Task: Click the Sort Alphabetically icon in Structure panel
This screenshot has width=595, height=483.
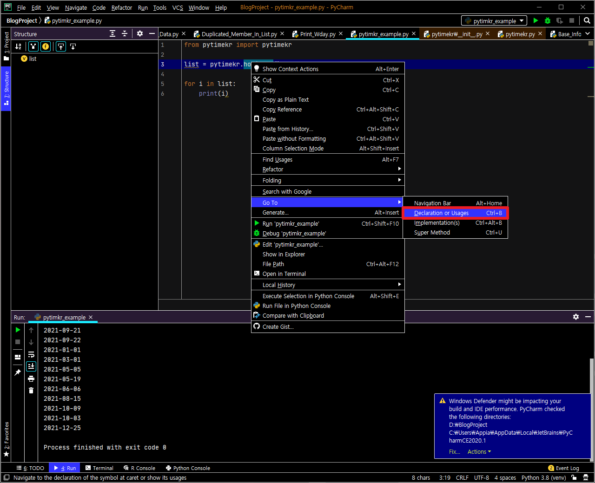Action: tap(18, 46)
